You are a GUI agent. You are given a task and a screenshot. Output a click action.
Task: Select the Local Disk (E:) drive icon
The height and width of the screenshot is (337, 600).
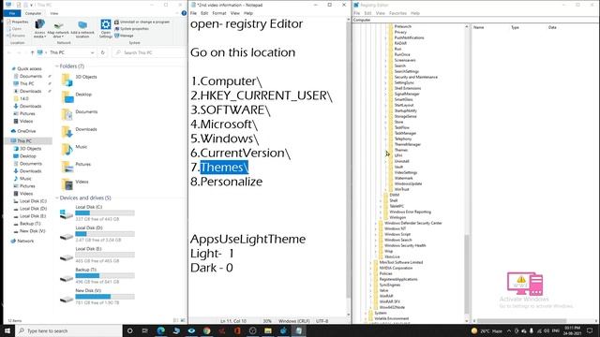coord(67,257)
